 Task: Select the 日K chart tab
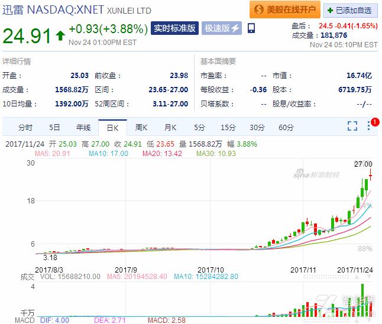tap(112, 128)
